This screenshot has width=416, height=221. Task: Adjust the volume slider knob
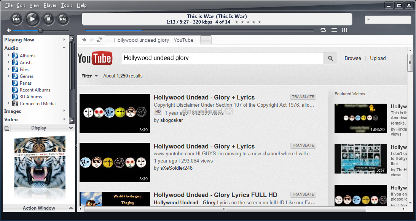[41, 31]
